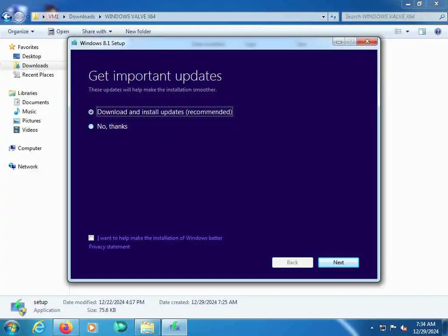This screenshot has height=336, width=448.
Task: Open the view options dropdown arrow
Action: (x=407, y=31)
